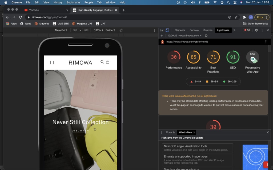273x170 pixels.
Task: Open the Online throttling dropdown
Action: [x=110, y=30]
